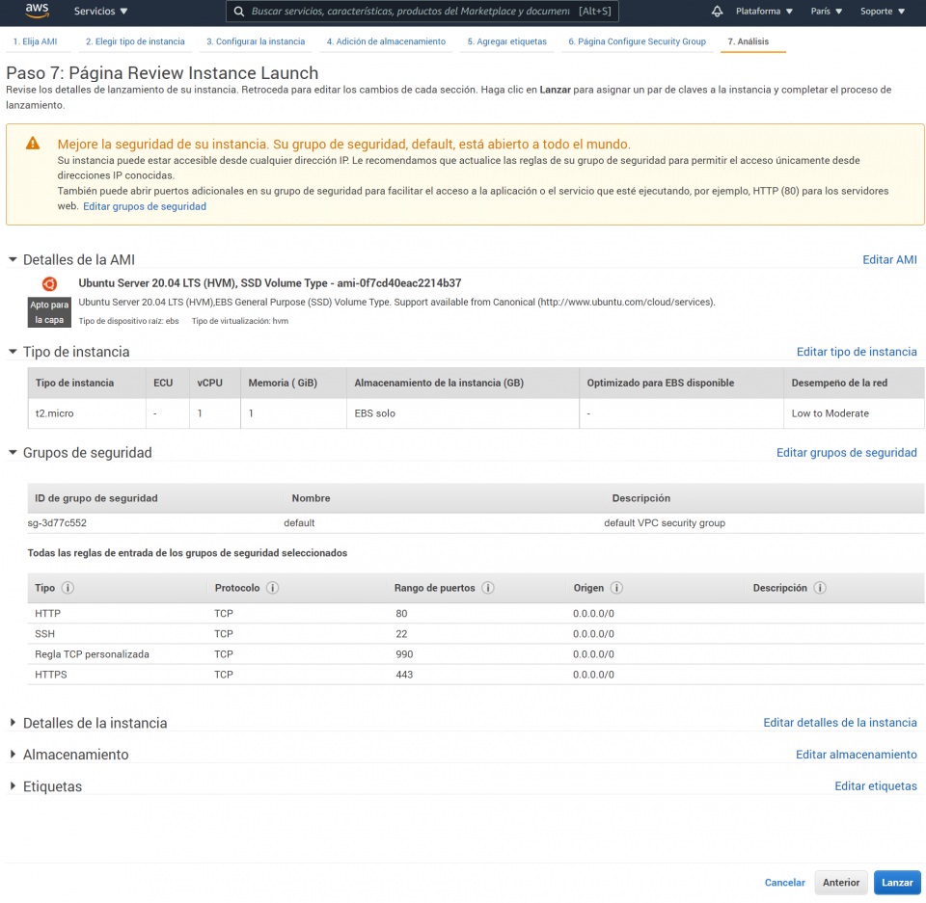This screenshot has width=926, height=903.
Task: Click info icon next to Tipo column
Action: click(x=68, y=588)
